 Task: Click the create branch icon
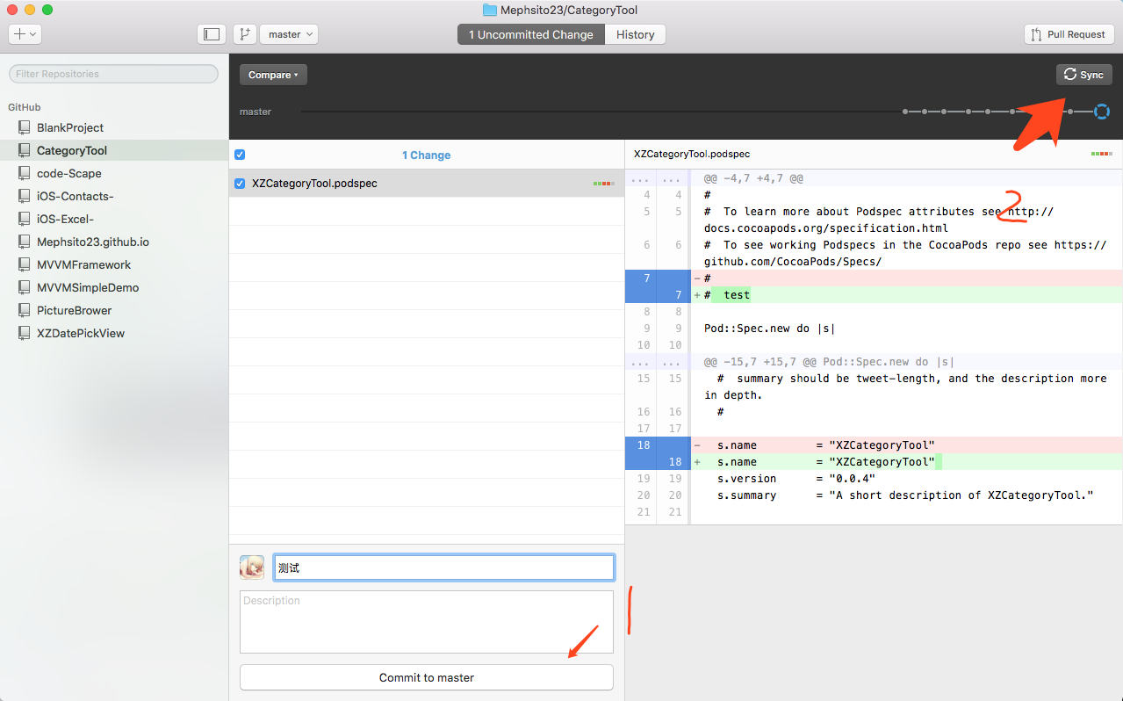(244, 34)
